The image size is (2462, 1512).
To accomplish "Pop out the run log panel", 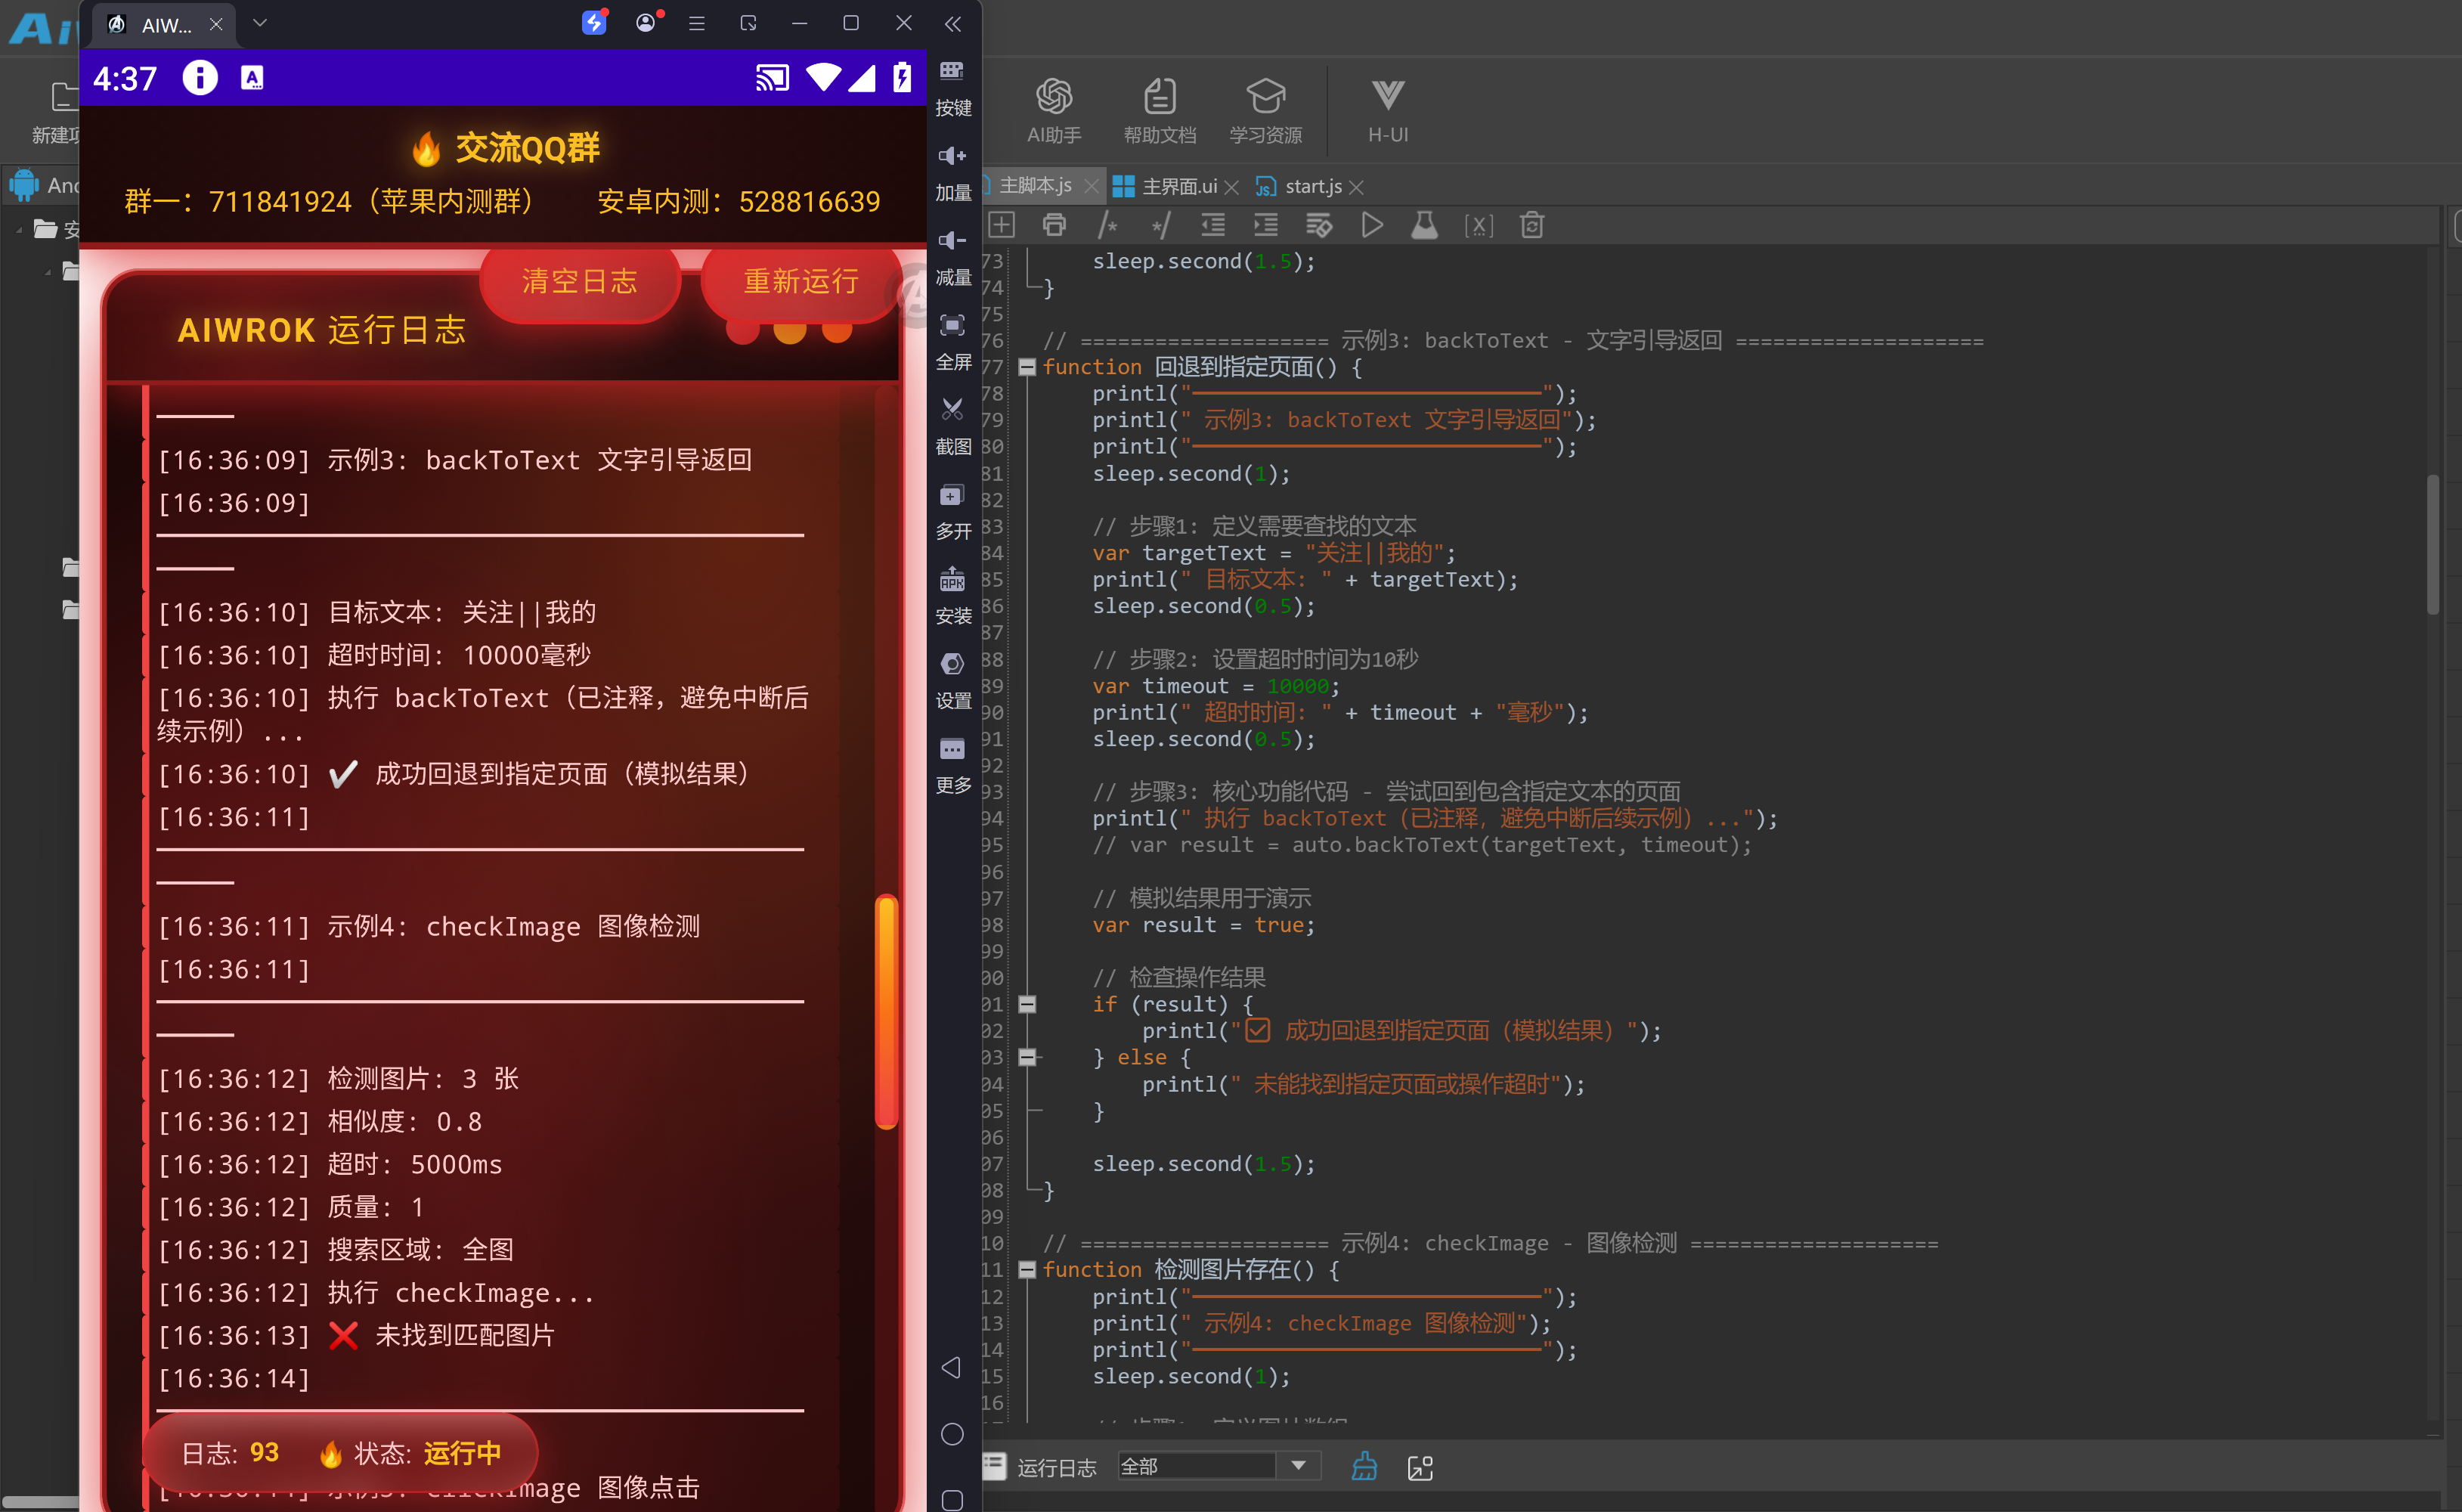I will point(1420,1467).
